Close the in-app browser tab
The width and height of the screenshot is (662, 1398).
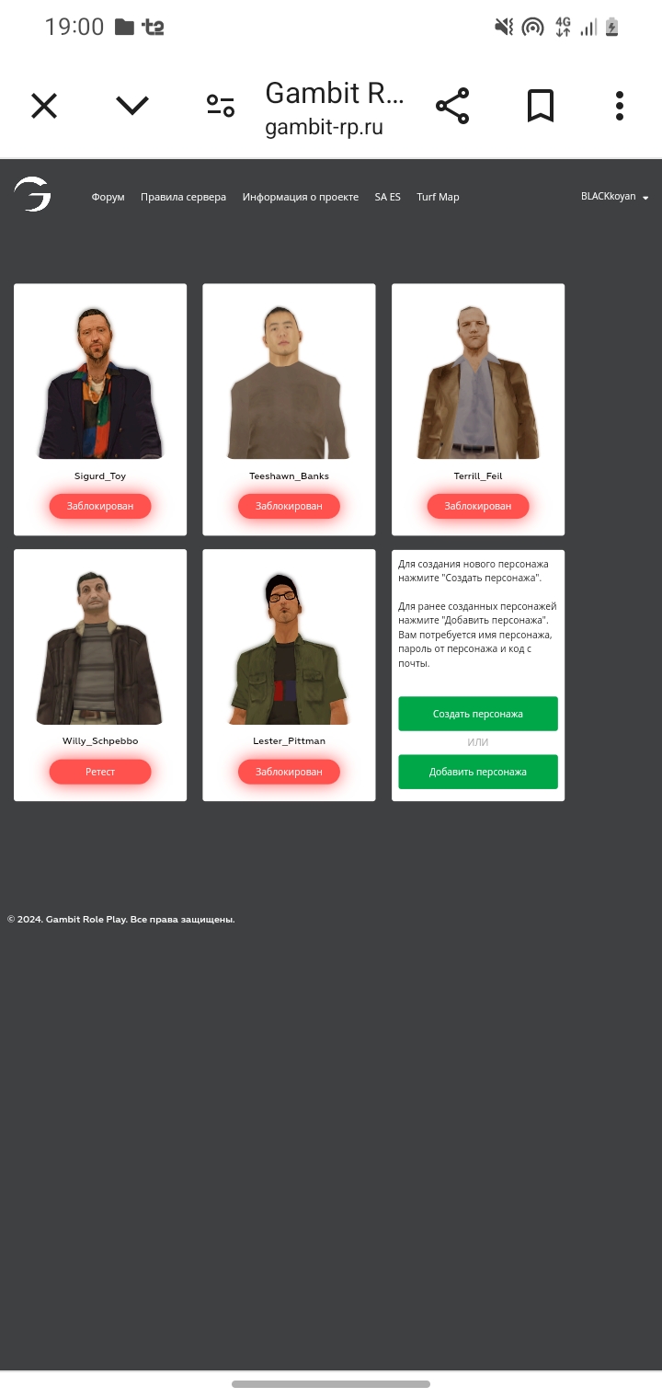point(44,106)
